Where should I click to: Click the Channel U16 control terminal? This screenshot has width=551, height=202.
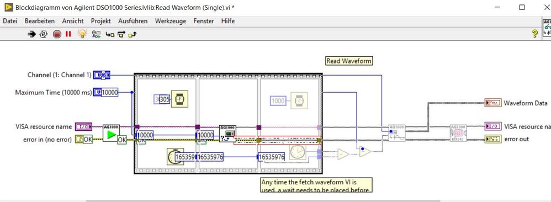[x=102, y=75]
